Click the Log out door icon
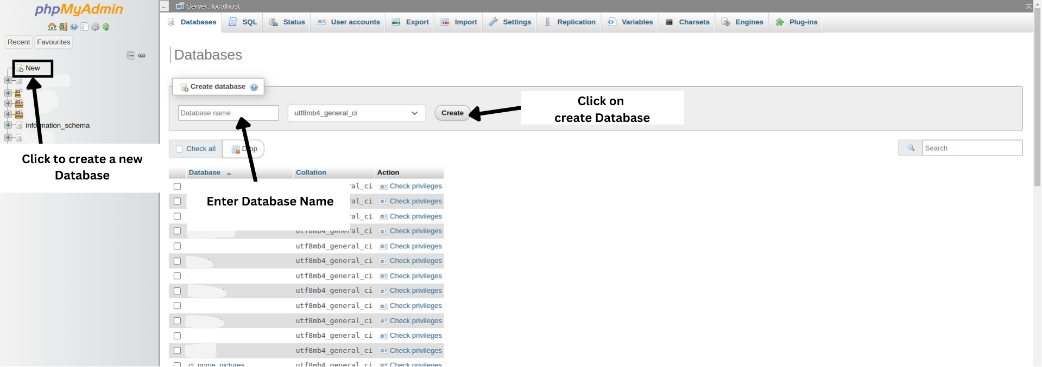This screenshot has width=1042, height=367. point(63,27)
